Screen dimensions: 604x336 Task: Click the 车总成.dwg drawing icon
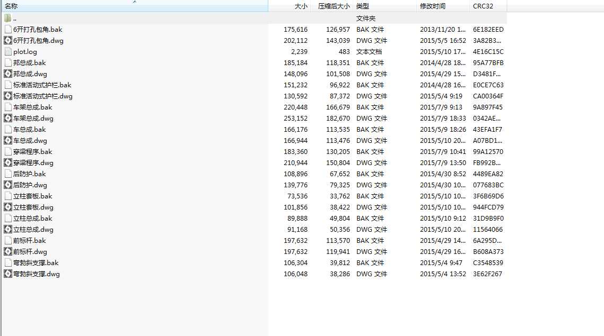pos(8,141)
